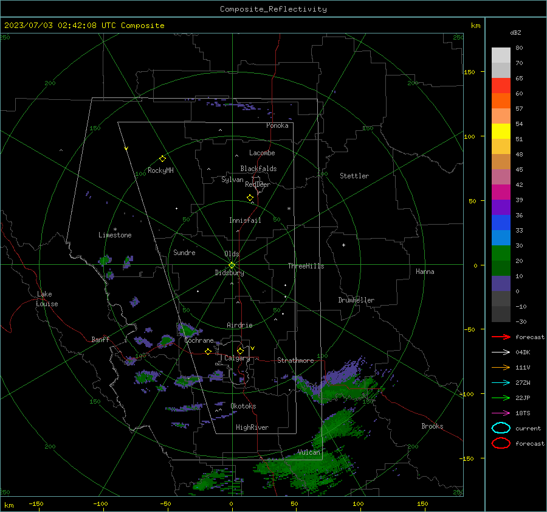Click the white 04DK arrow in legend
Viewport: 547px width, 512px height.
click(x=501, y=352)
